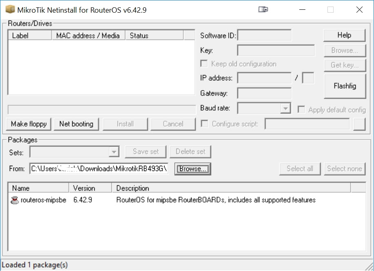This screenshot has height=271, width=374.
Task: Click MAC address / Media column header
Action: click(88, 36)
